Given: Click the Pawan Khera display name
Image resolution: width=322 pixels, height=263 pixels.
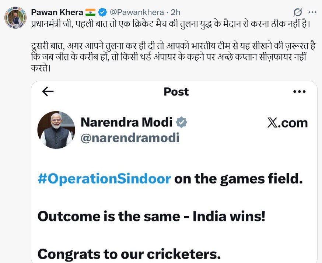Looking at the screenshot, I should tap(57, 12).
